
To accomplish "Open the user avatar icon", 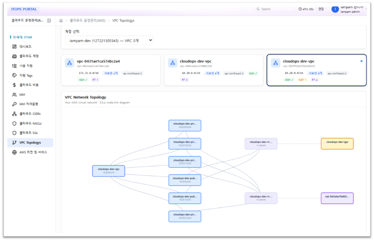I will pos(335,9).
